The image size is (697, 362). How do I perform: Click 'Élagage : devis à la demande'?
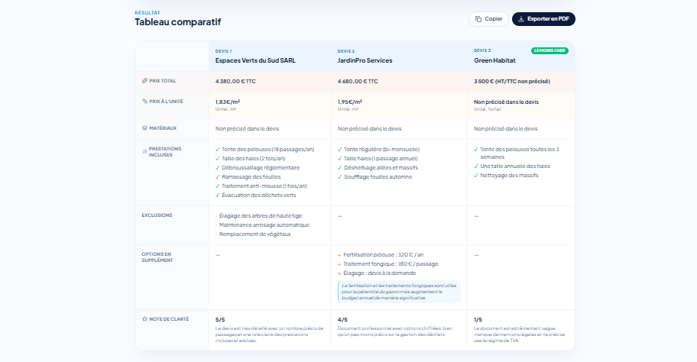pos(380,273)
